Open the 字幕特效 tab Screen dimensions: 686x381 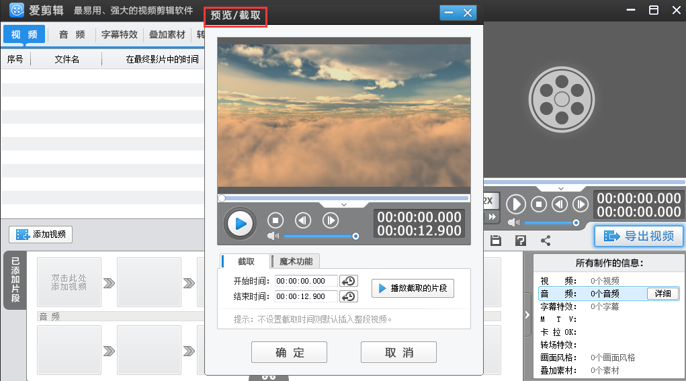[x=120, y=34]
